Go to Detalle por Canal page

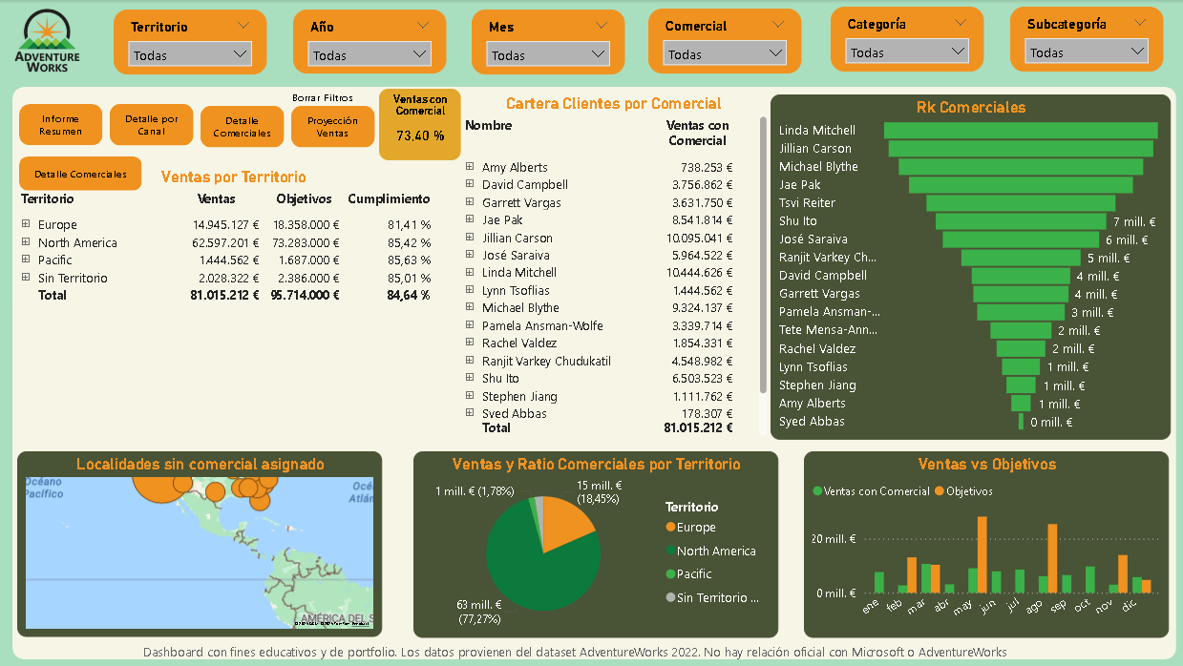(151, 125)
